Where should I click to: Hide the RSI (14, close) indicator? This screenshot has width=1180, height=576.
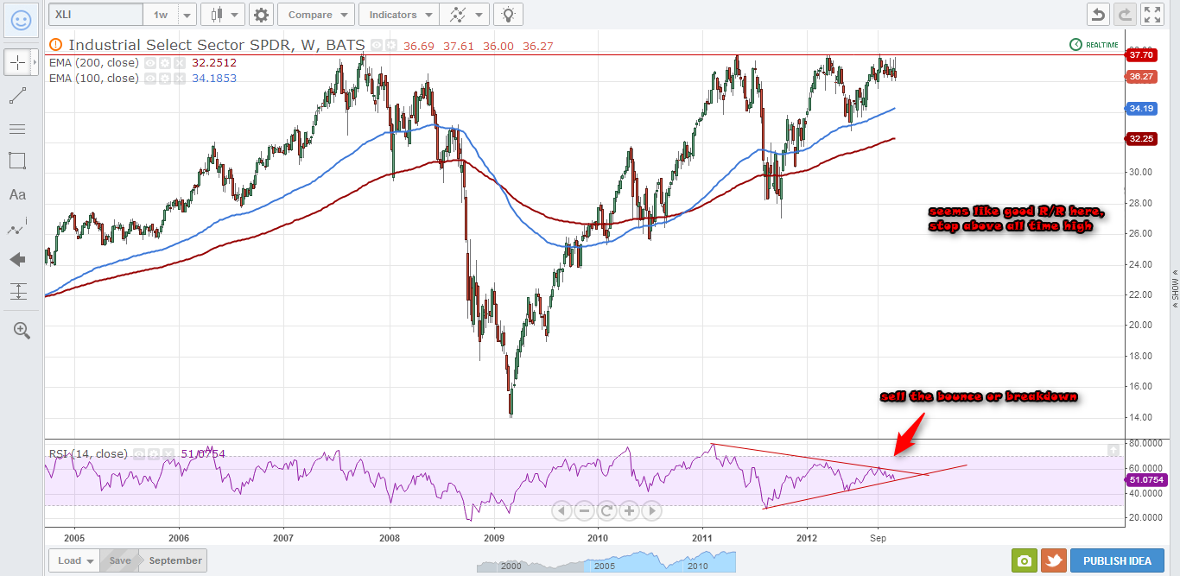point(137,454)
